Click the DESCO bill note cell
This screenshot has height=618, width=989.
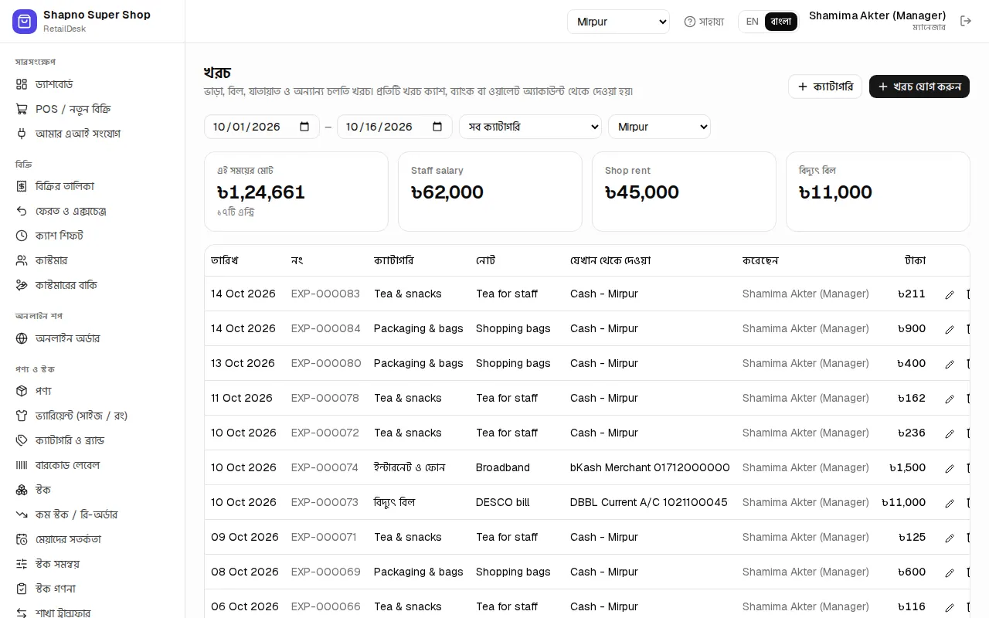pos(503,502)
